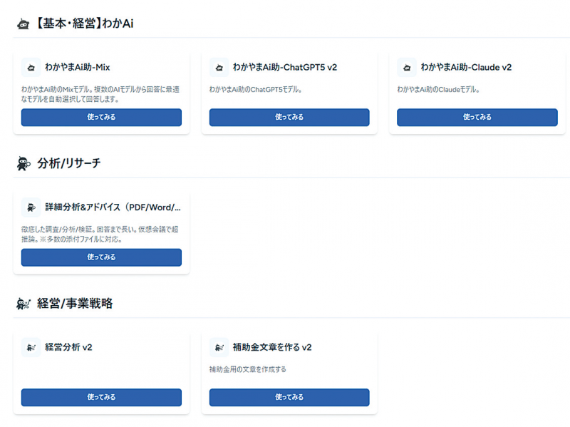The height and width of the screenshot is (427, 570).
Task: Launch わかやまAi助-Claude v2 with 使ってみる
Action: [477, 117]
